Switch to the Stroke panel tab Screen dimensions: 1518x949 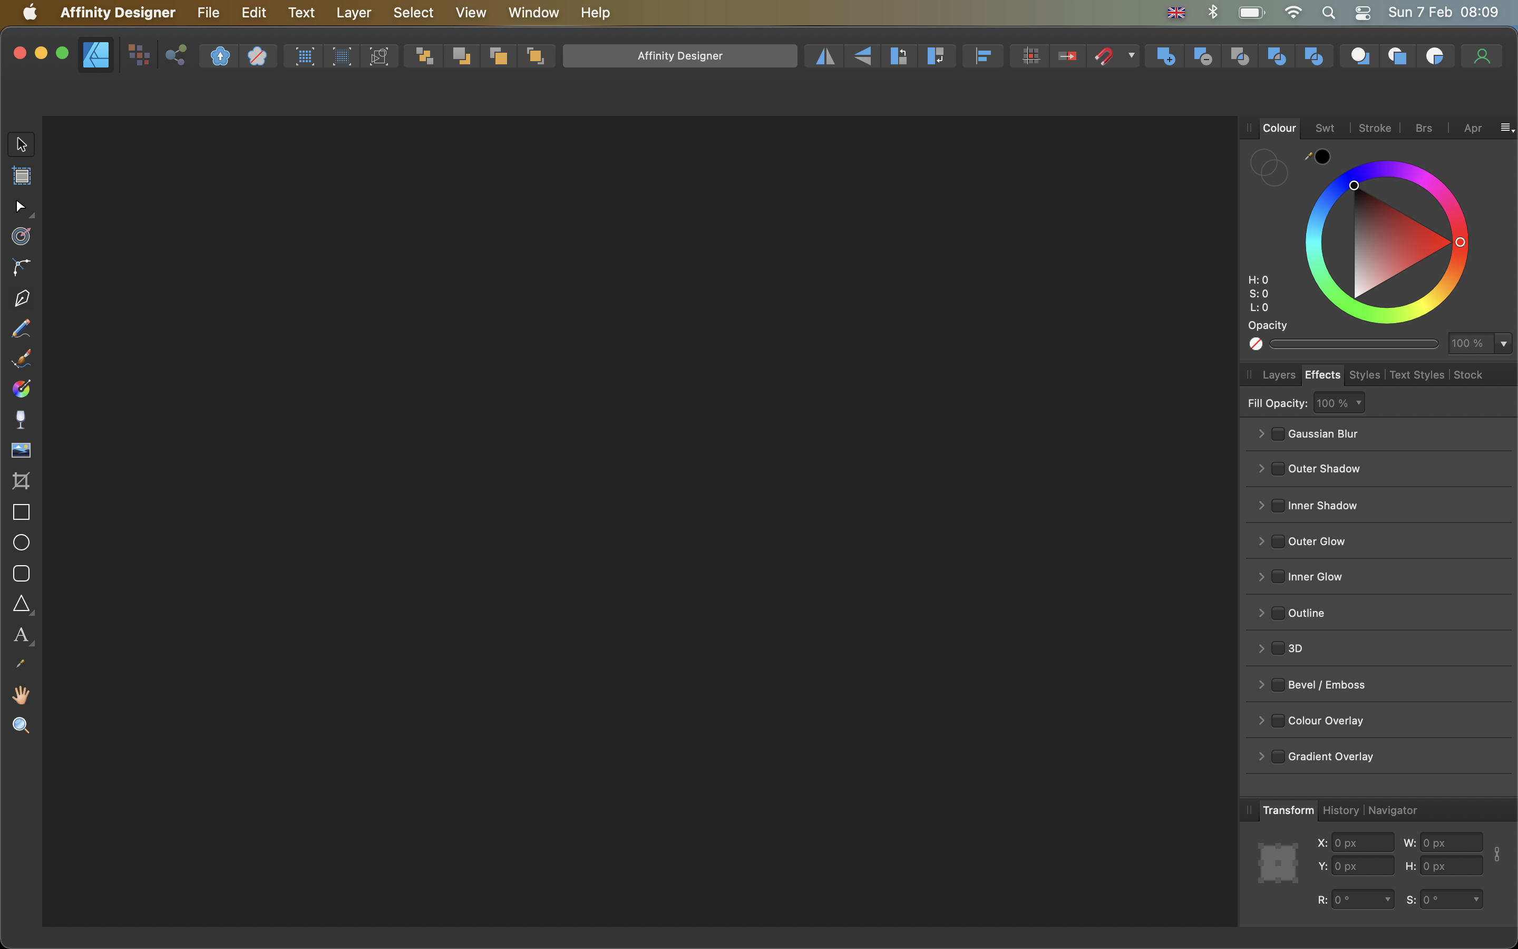(1375, 128)
